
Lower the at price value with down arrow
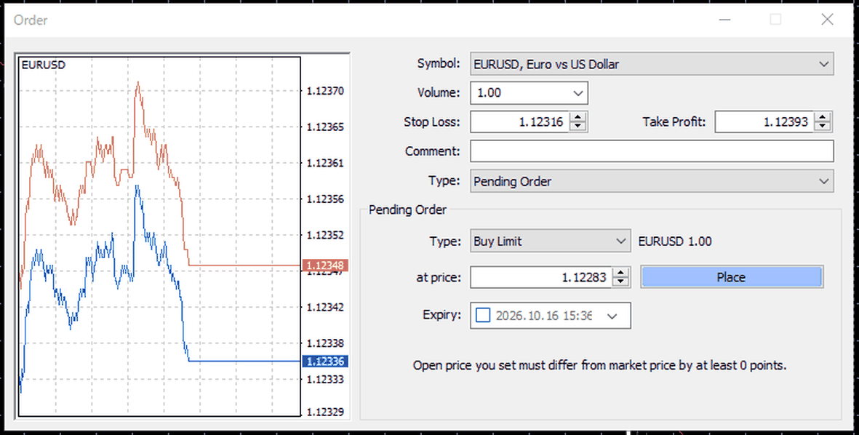click(x=620, y=282)
